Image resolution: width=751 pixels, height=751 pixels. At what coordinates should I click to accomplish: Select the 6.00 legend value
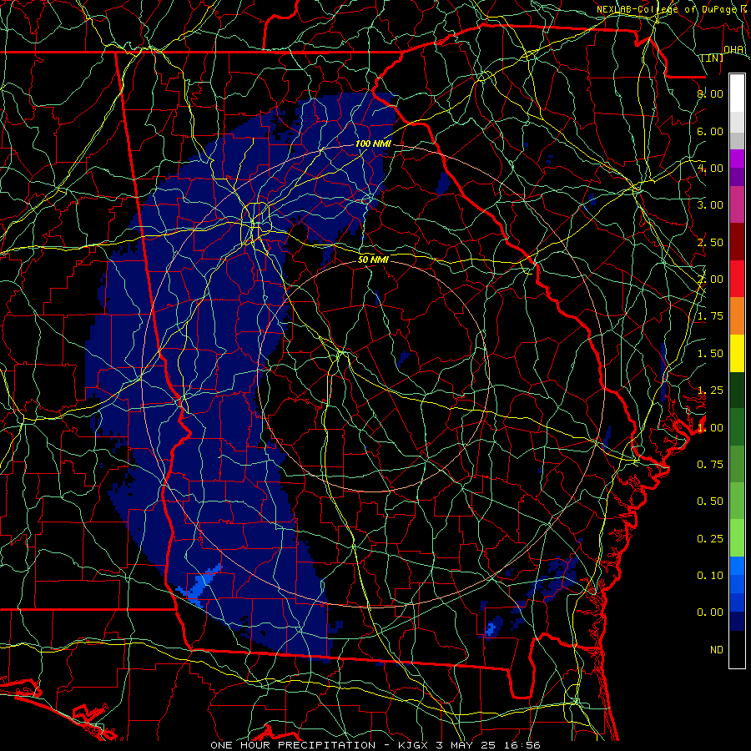coord(710,131)
